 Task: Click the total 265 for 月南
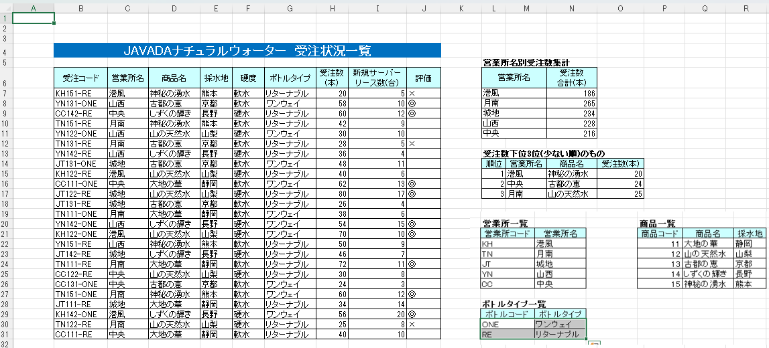pyautogui.click(x=571, y=103)
